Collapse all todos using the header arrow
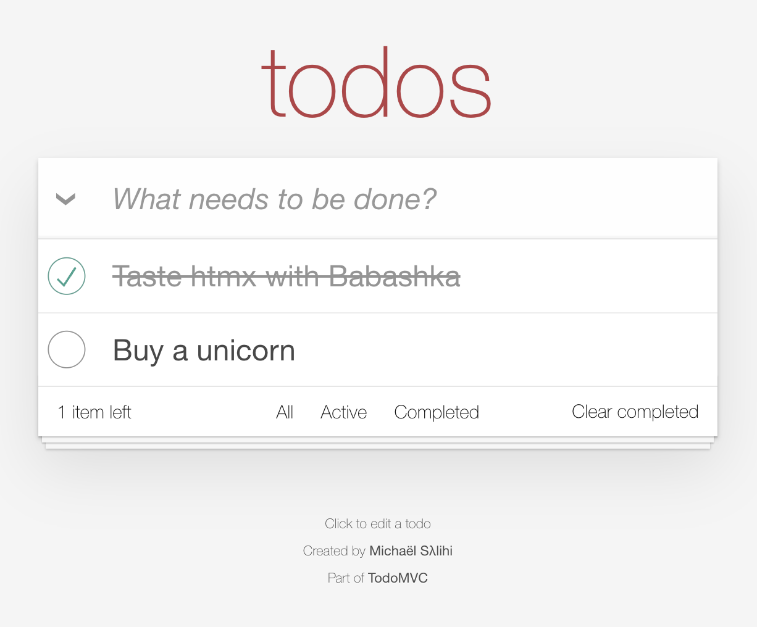The image size is (757, 627). 66,199
